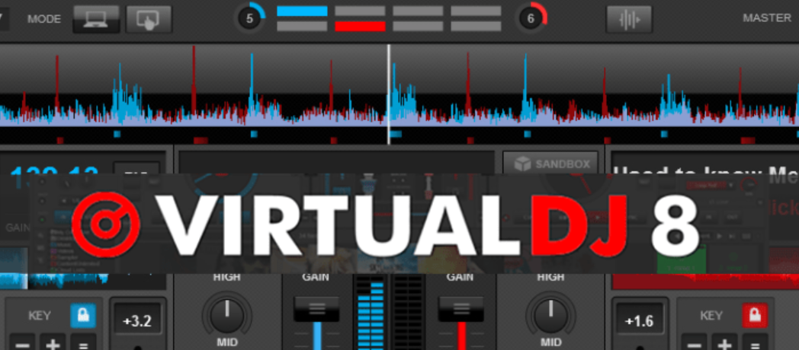Reset the left deck key with equals button
The image size is (799, 350).
84,344
